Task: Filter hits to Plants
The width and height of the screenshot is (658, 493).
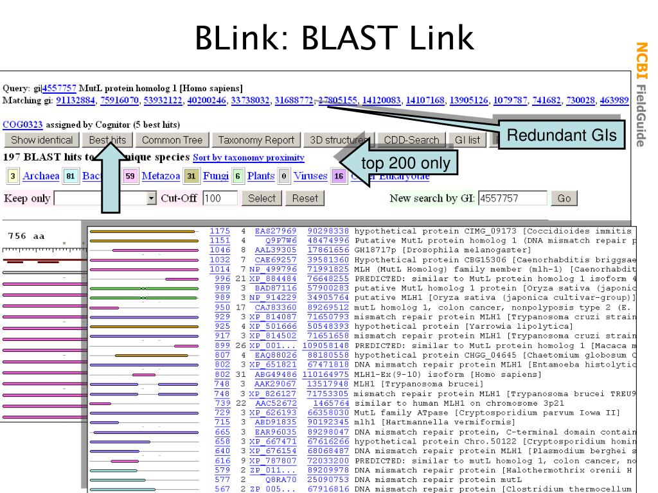Action: coord(261,176)
